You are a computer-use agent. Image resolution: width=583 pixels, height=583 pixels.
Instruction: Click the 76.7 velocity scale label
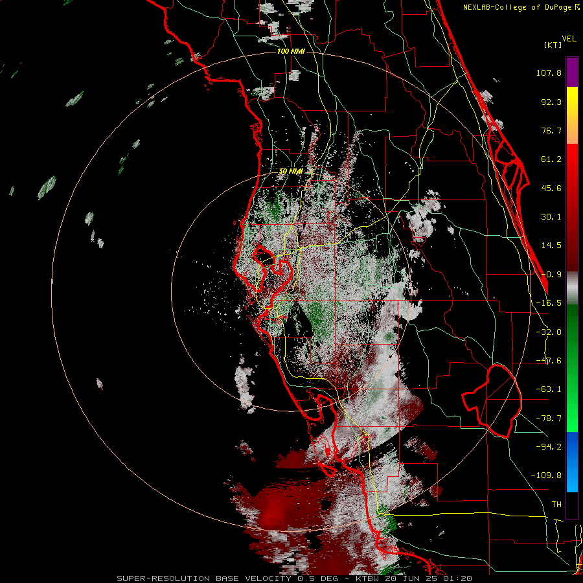(x=551, y=130)
